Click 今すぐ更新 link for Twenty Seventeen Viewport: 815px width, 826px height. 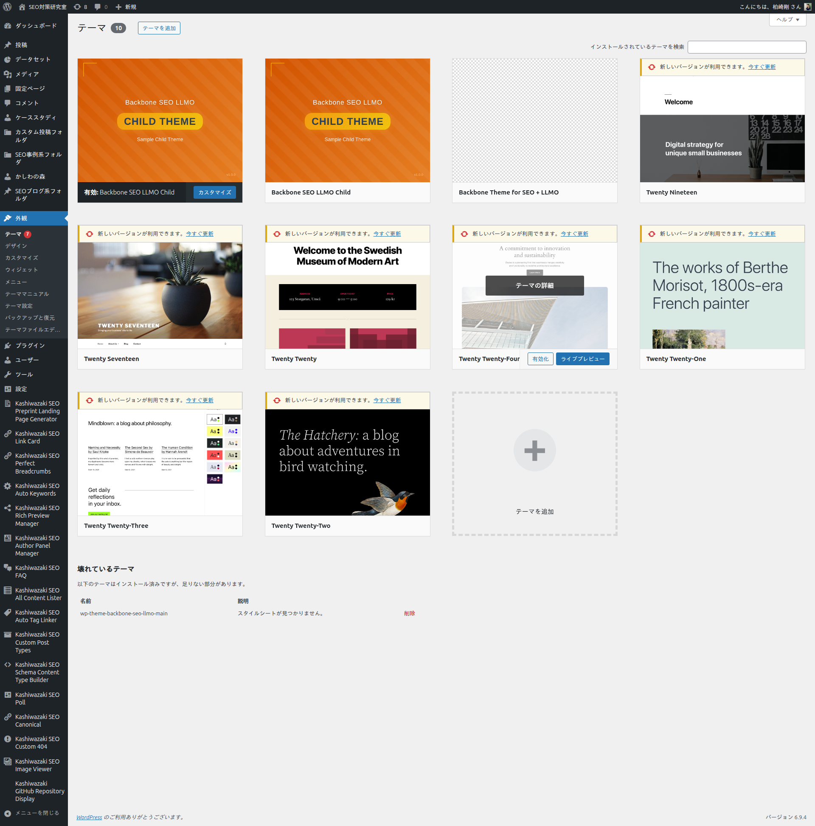pos(200,234)
